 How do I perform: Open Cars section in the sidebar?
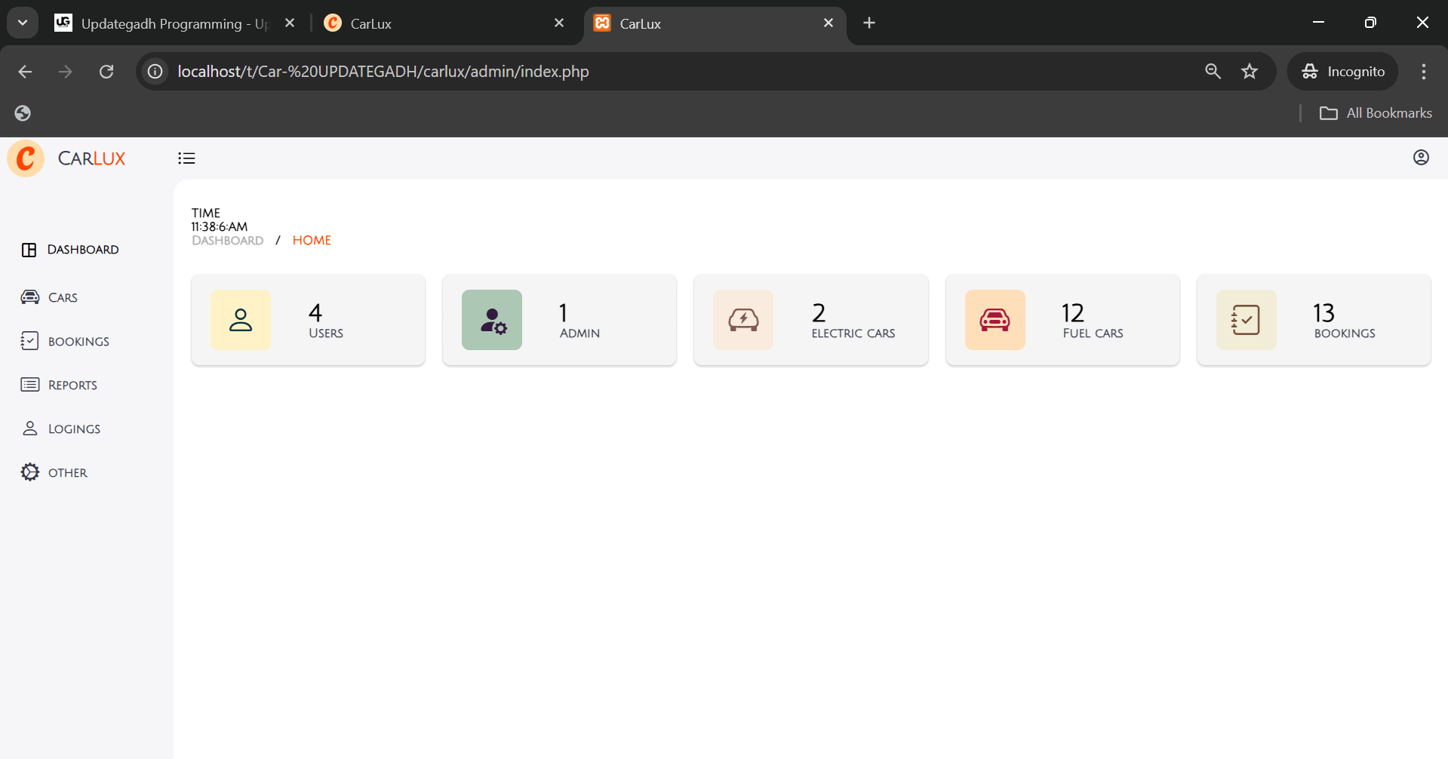pyautogui.click(x=63, y=298)
